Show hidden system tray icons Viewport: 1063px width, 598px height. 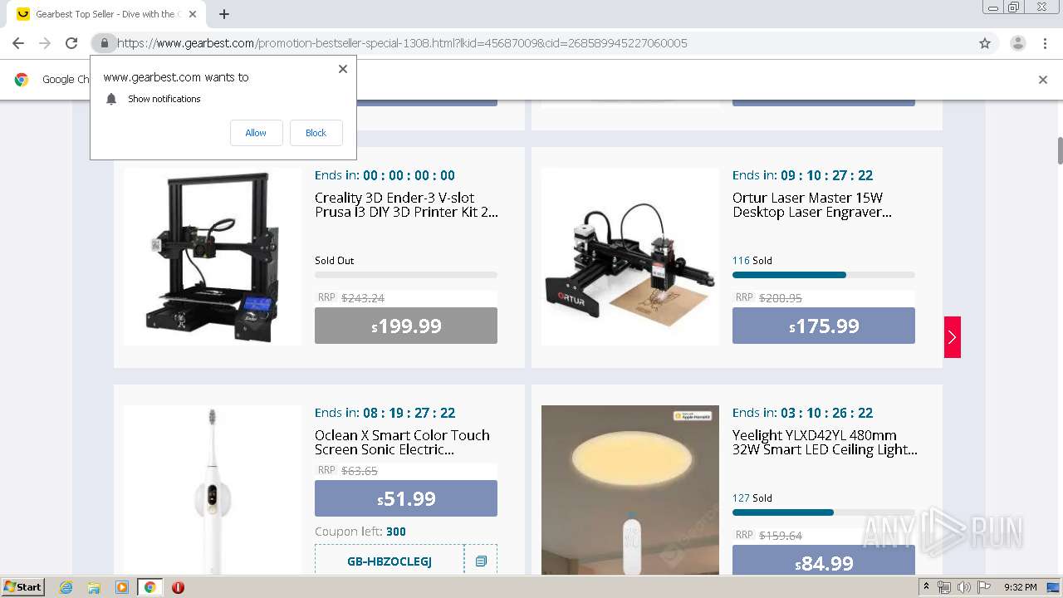pyautogui.click(x=926, y=587)
